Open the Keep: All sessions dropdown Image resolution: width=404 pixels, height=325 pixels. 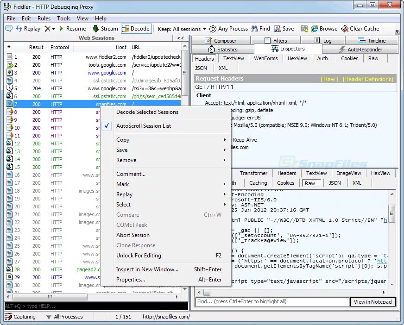pyautogui.click(x=182, y=29)
